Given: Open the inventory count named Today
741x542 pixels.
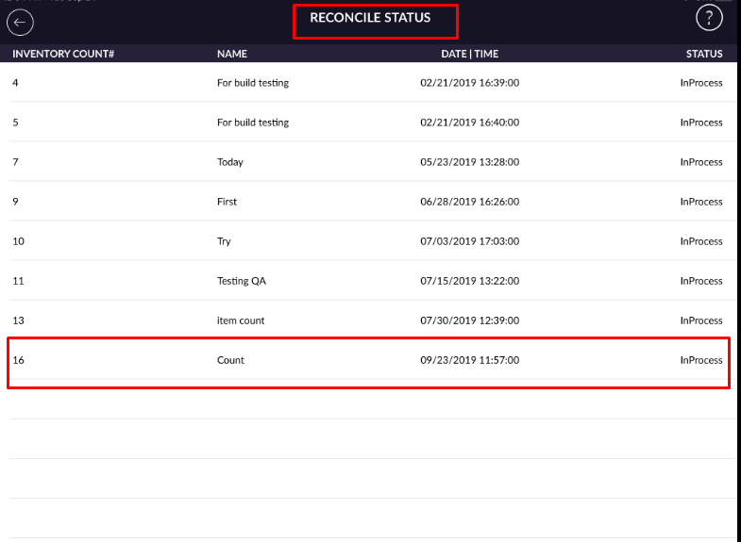Looking at the screenshot, I should click(x=230, y=162).
